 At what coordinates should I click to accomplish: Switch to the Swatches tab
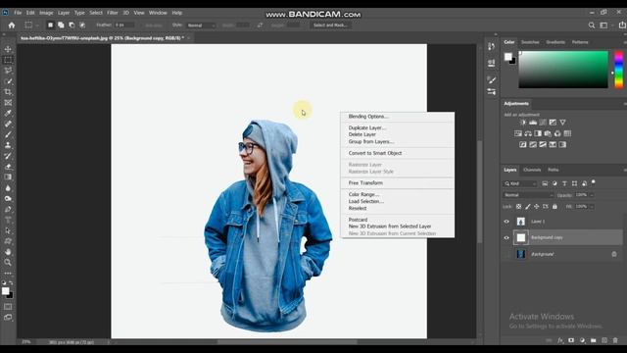530,42
